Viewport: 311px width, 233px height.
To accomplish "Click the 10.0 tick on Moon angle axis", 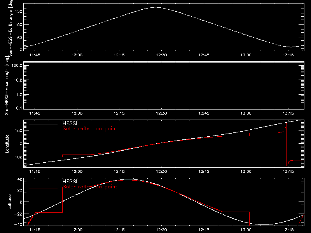I will click(x=18, y=80).
